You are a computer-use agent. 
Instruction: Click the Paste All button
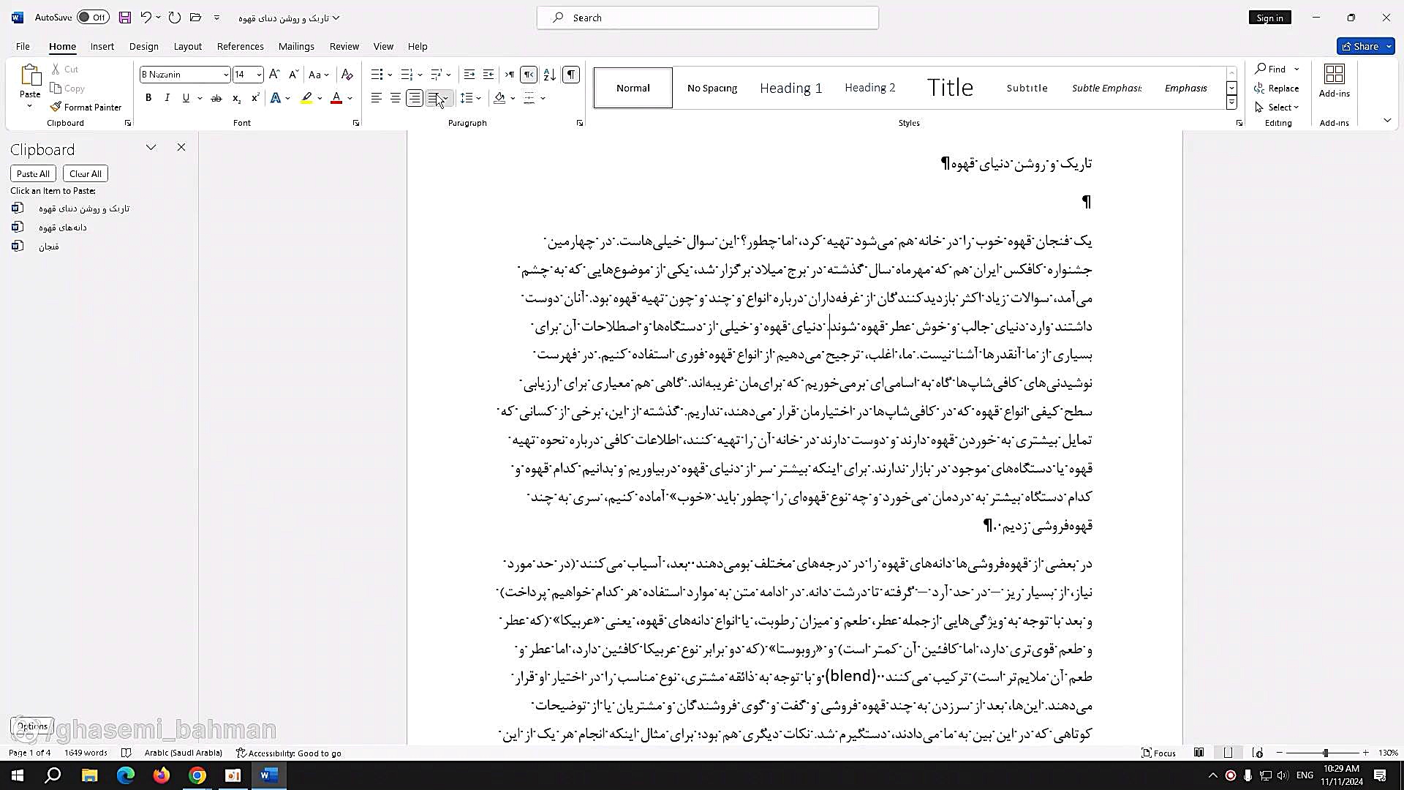(x=33, y=174)
